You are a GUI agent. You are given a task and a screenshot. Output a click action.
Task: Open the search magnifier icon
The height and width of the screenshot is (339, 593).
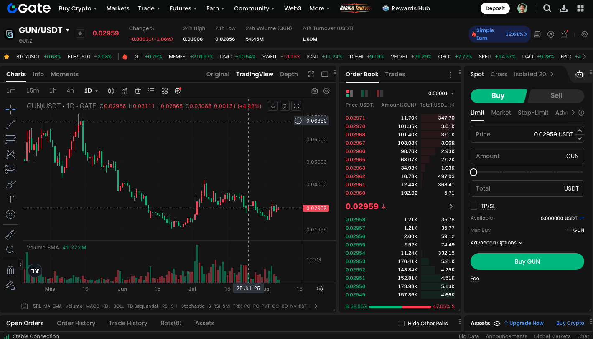coord(547,8)
